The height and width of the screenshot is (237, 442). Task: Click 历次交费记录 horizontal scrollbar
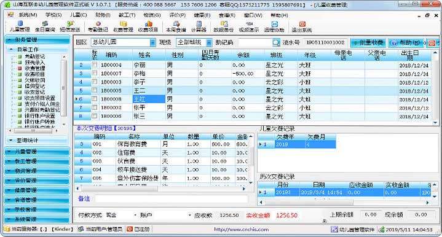tap(344, 203)
